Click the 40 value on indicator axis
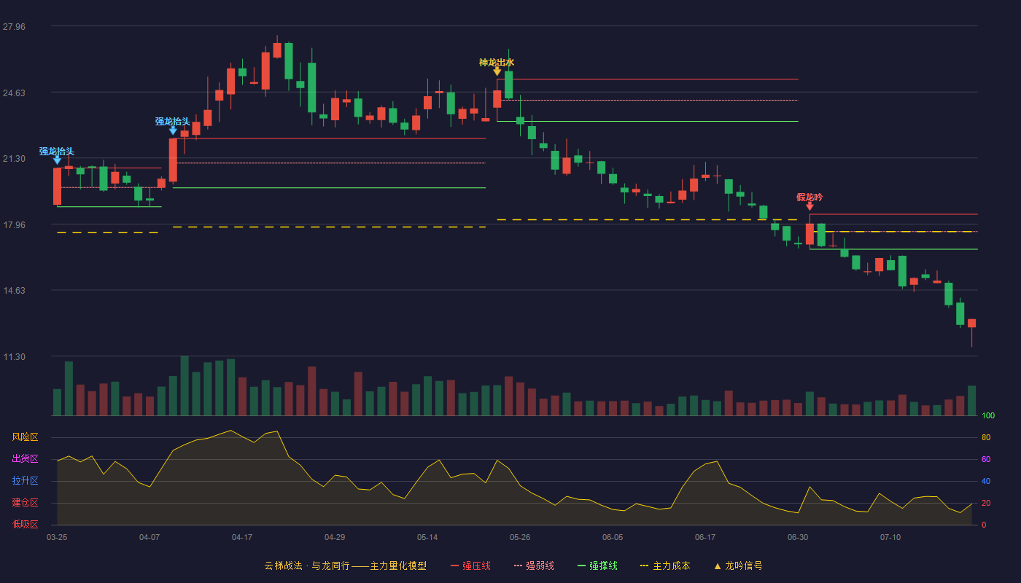 [x=986, y=482]
